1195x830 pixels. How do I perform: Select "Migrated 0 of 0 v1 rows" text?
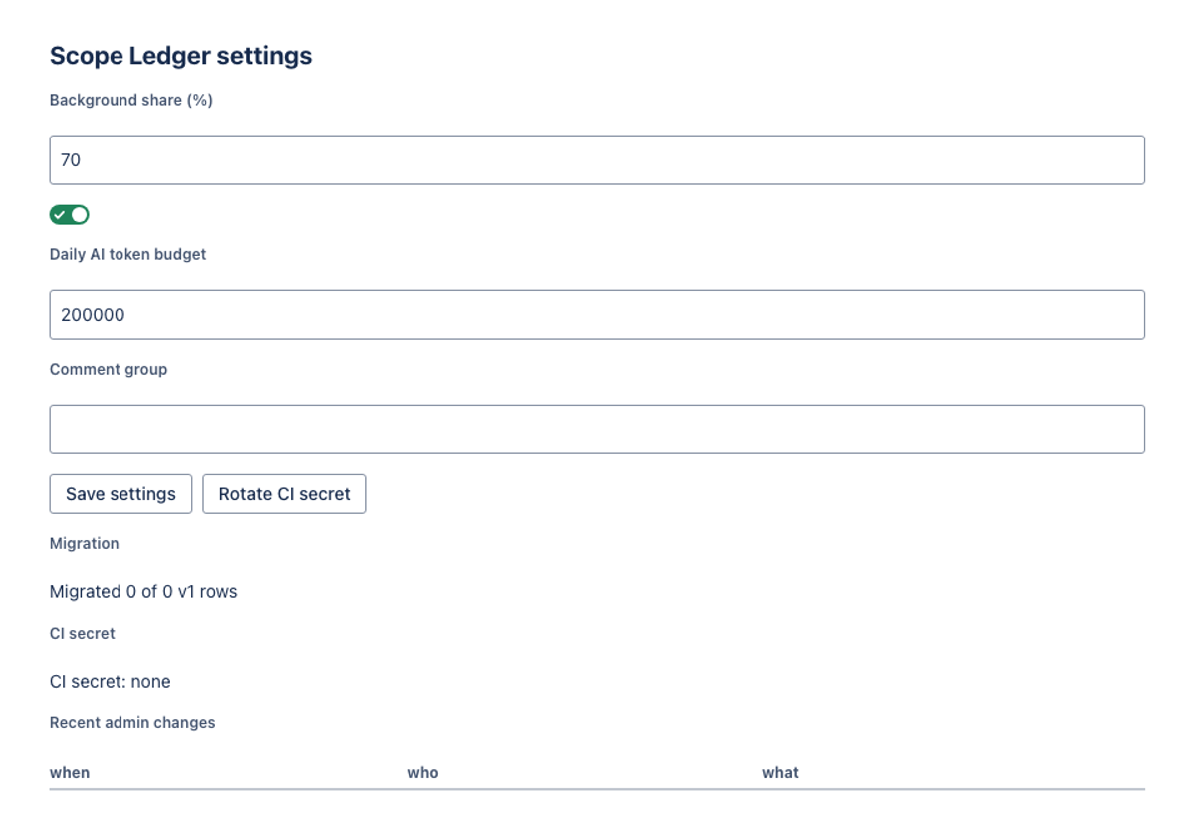[x=143, y=592]
